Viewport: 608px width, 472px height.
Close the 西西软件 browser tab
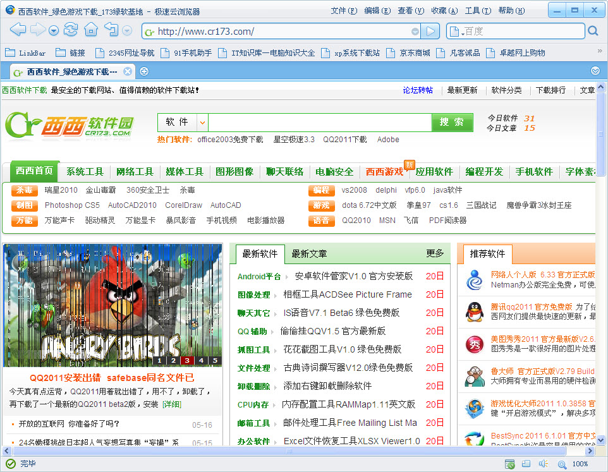pos(127,71)
